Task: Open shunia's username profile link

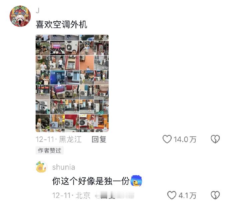Action: click(64, 167)
